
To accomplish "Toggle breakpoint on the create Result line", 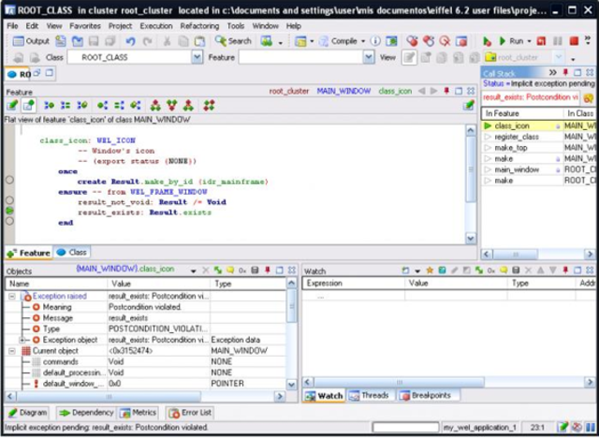I will pyautogui.click(x=9, y=180).
